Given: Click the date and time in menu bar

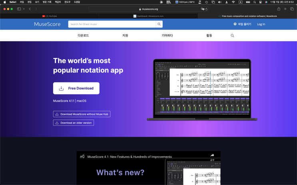Looking at the screenshot, I should (x=282, y=2).
